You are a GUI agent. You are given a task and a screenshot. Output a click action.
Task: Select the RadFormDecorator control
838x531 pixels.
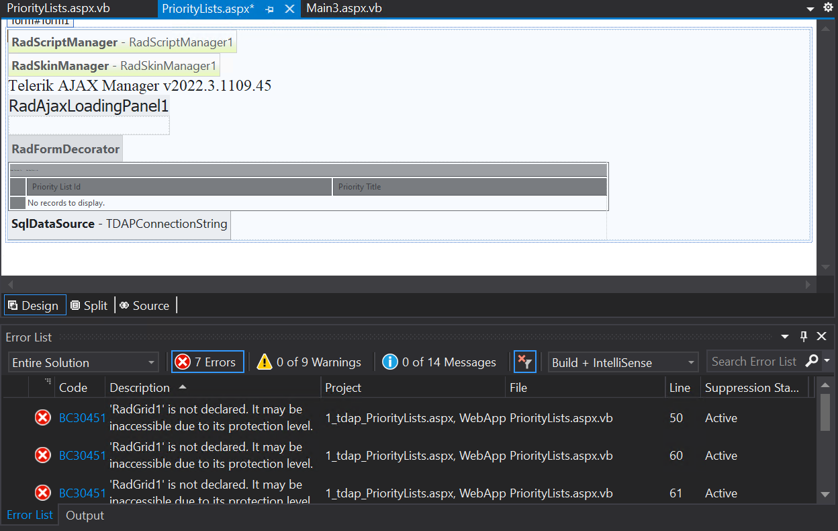pyautogui.click(x=66, y=149)
